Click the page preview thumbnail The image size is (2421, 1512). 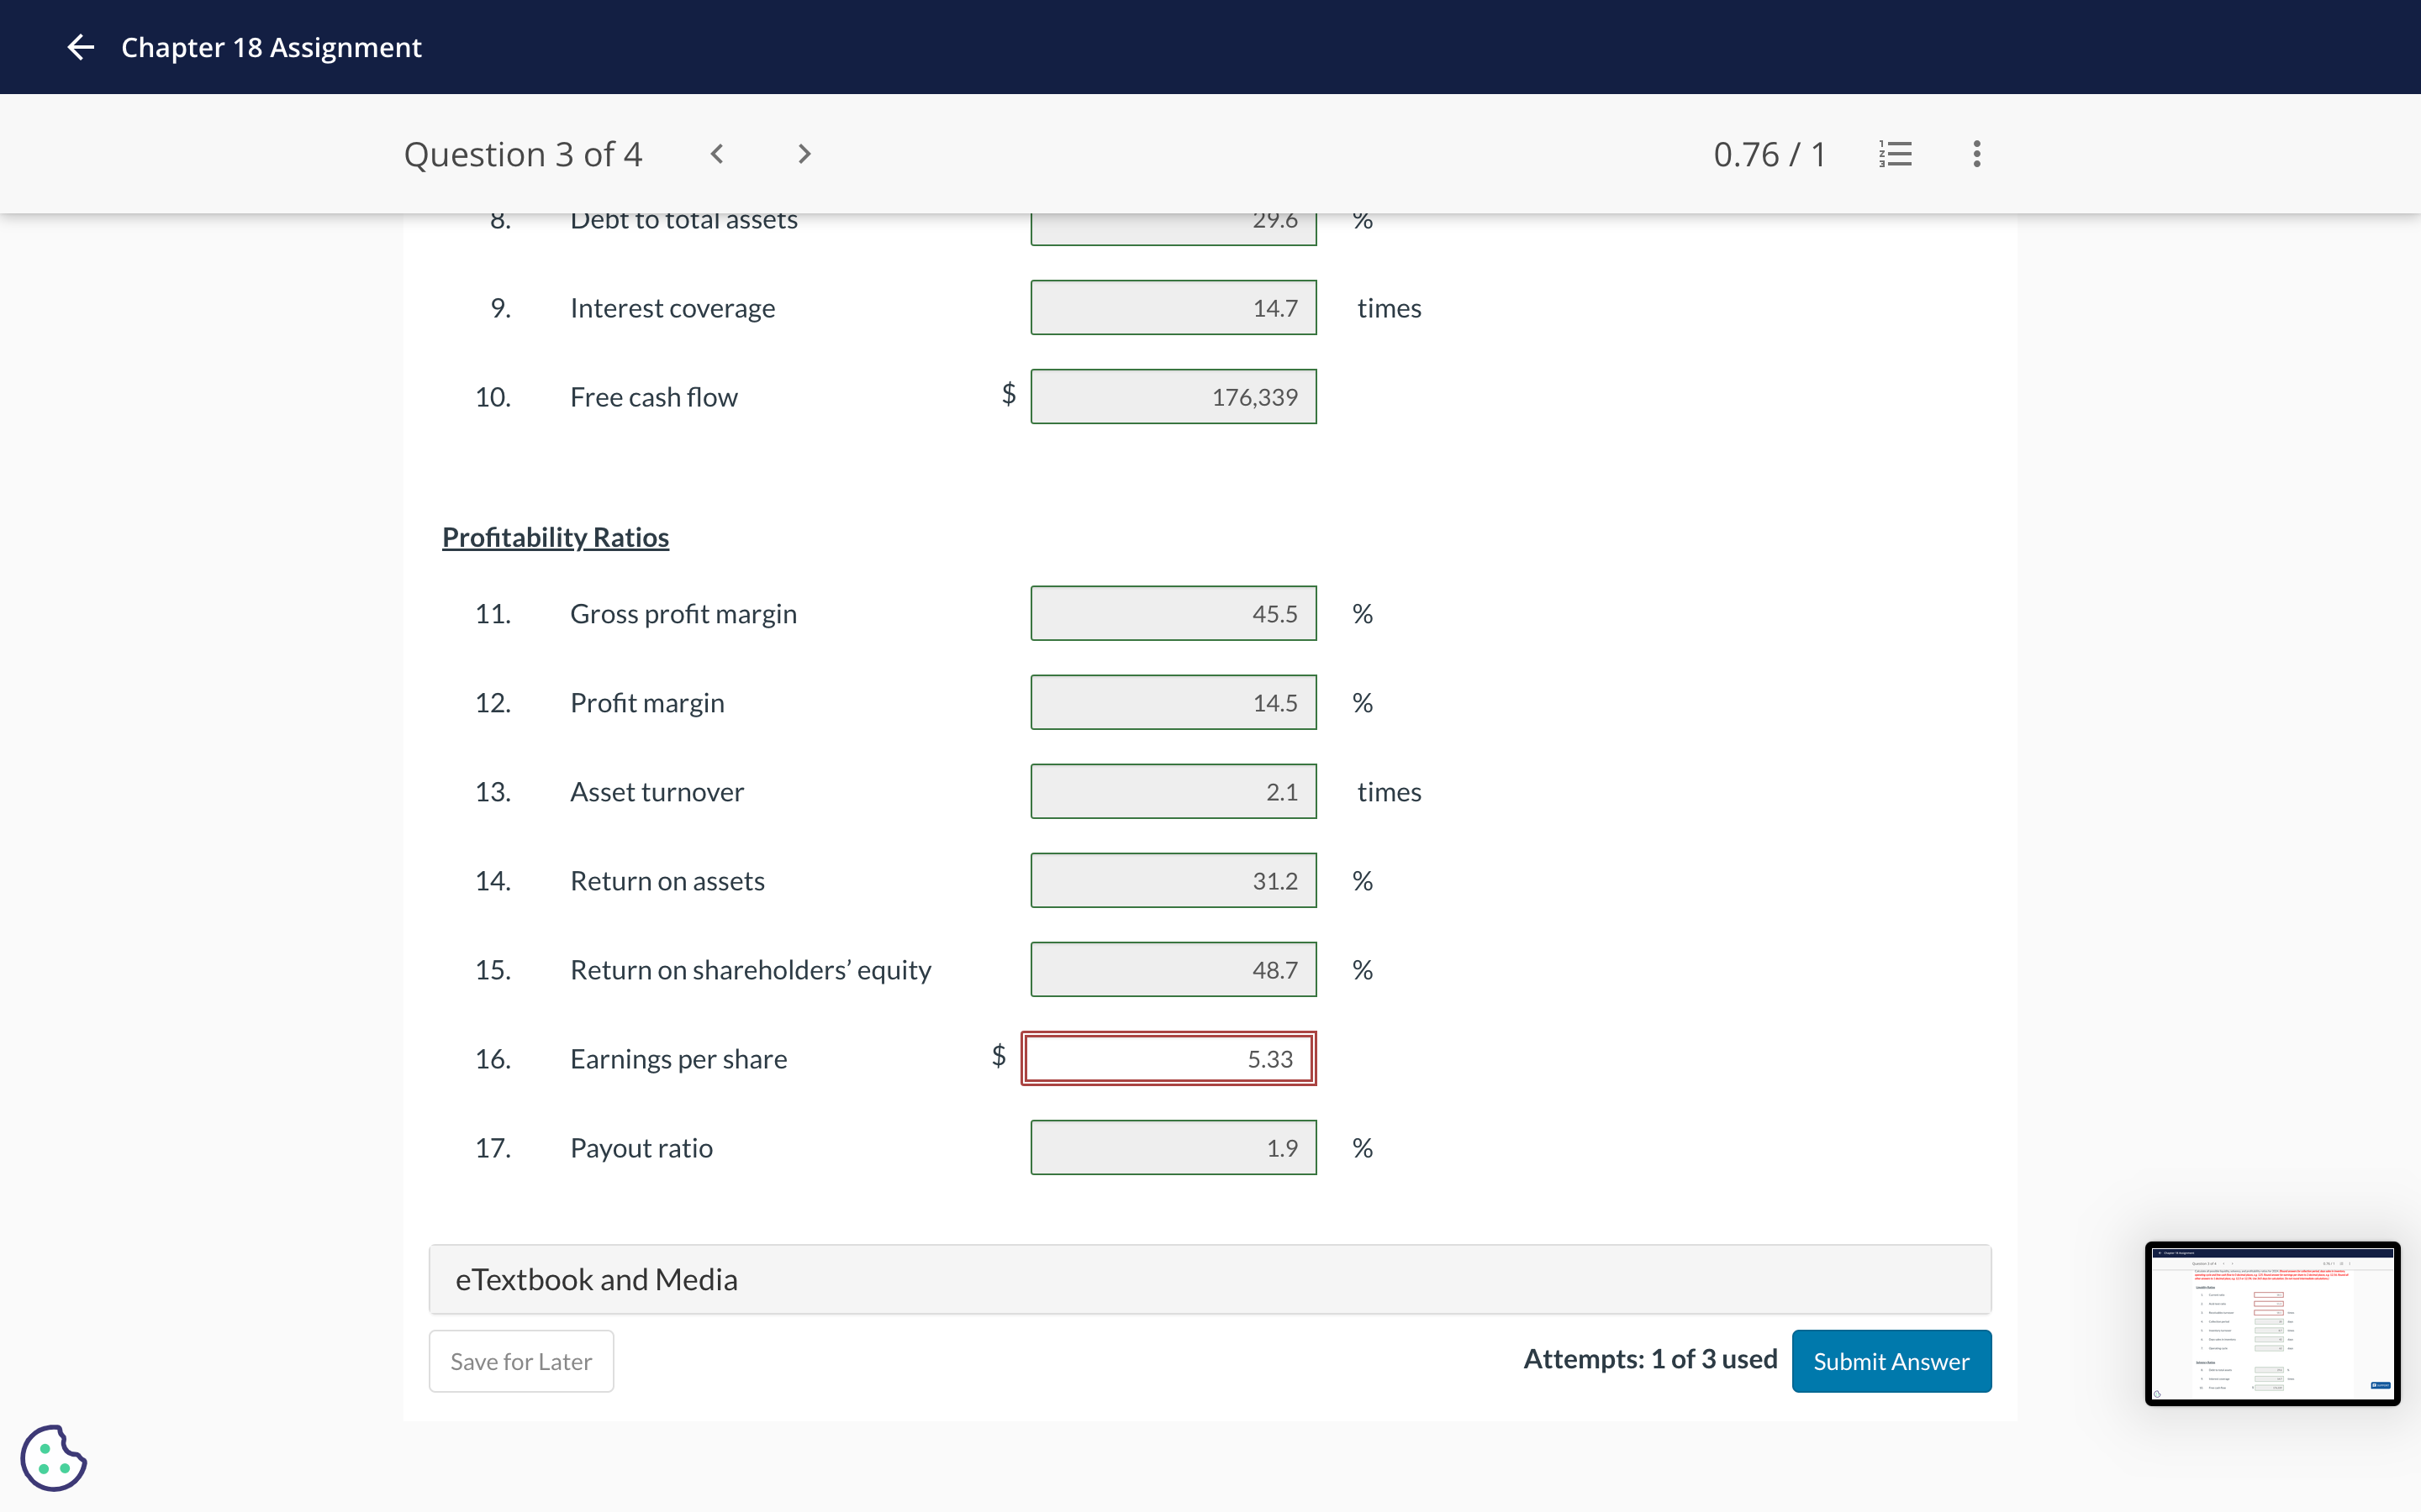[x=2271, y=1322]
